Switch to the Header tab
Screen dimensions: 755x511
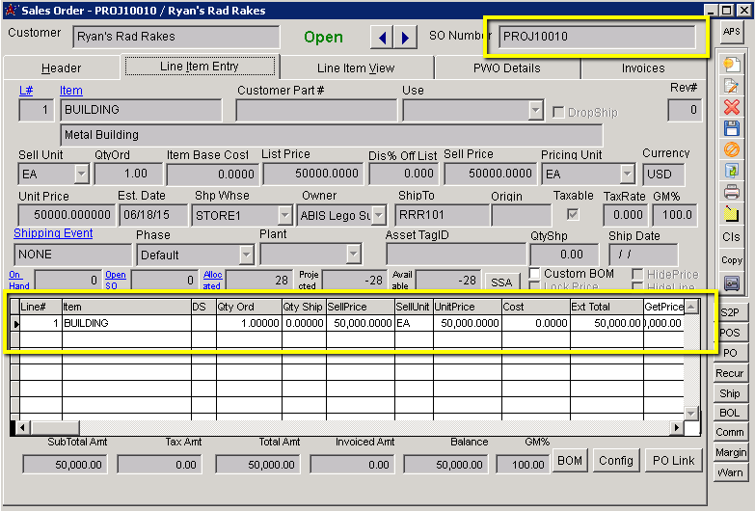pos(61,68)
